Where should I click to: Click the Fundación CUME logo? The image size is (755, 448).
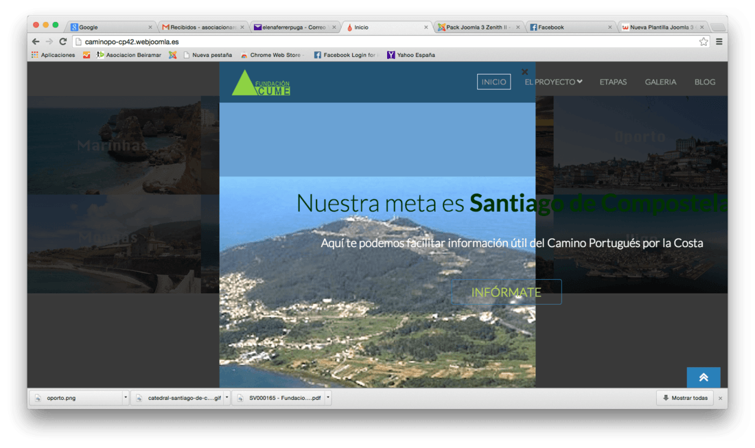[261, 83]
